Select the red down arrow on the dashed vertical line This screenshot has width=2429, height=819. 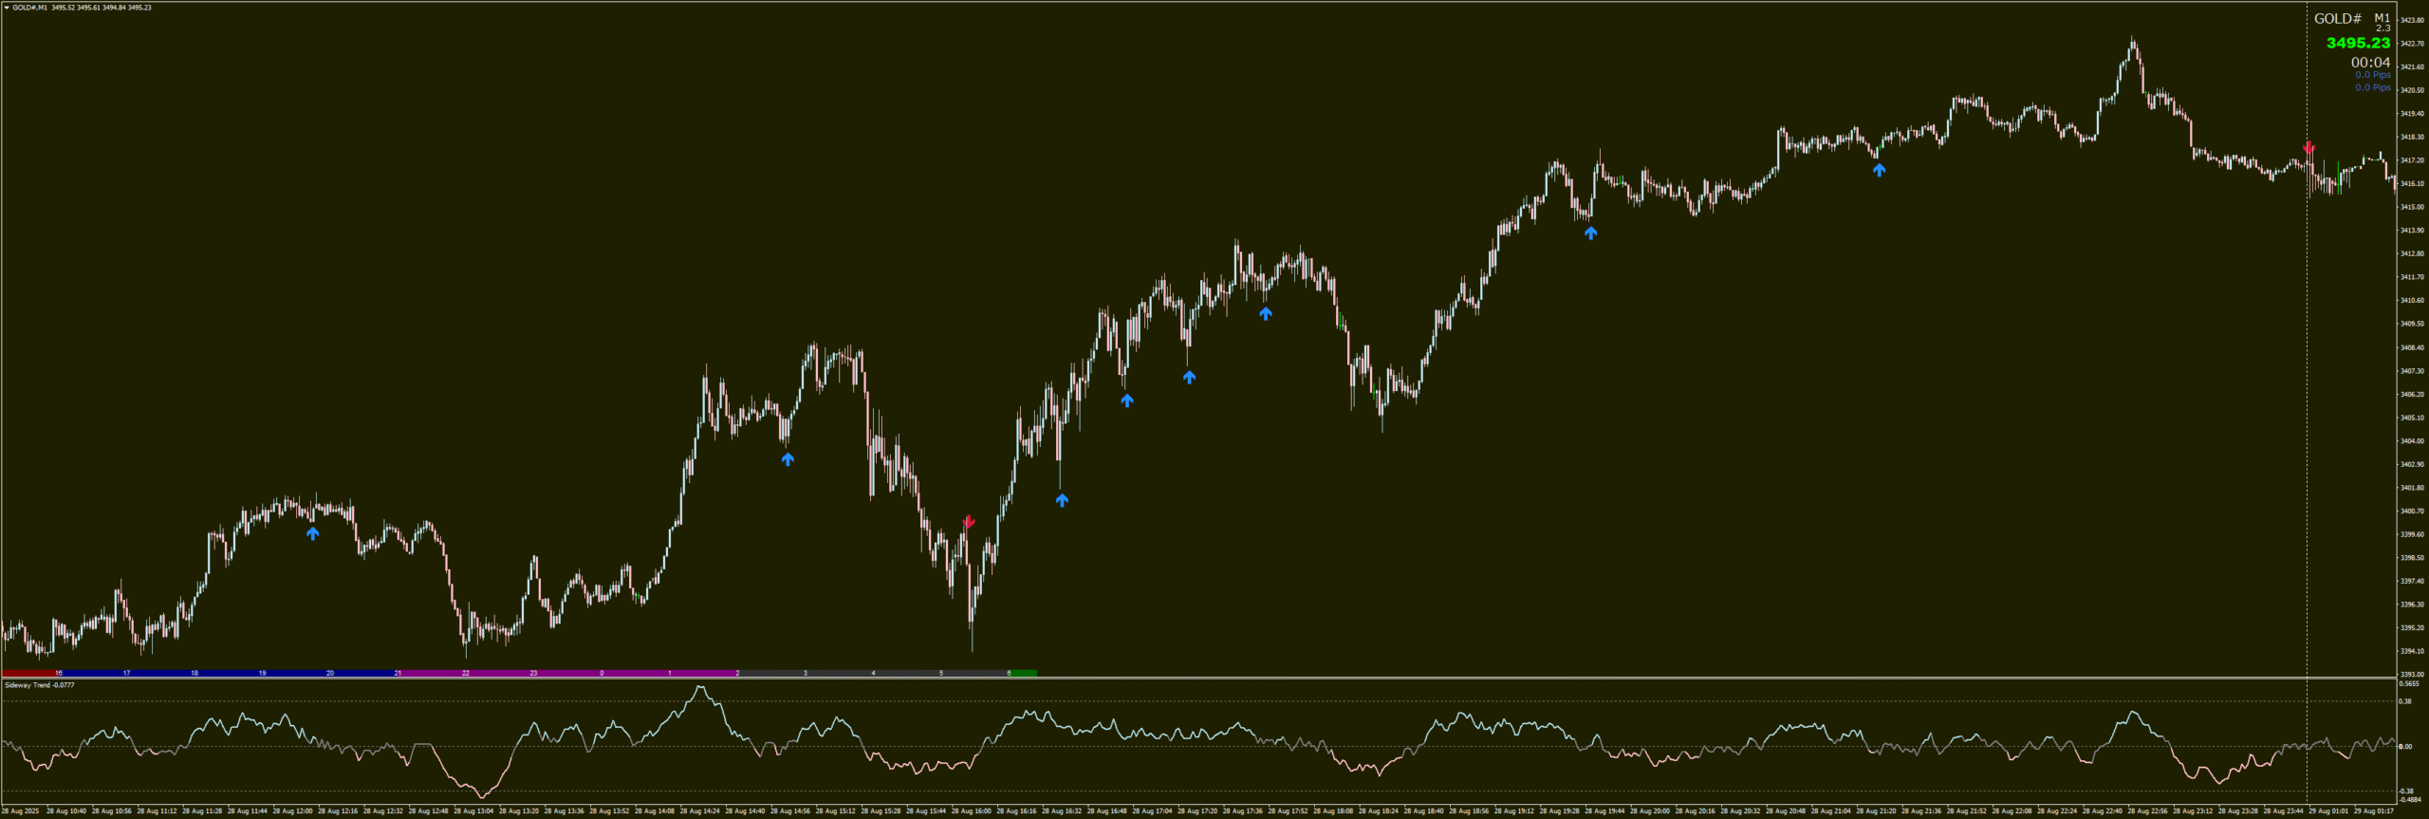(2308, 148)
